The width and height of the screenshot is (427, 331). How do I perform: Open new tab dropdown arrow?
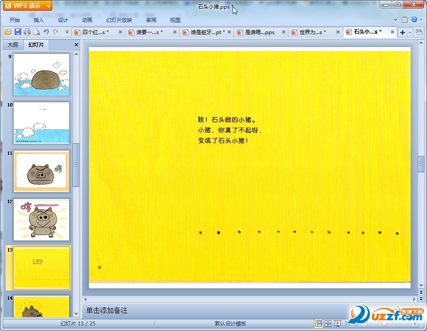(410, 32)
